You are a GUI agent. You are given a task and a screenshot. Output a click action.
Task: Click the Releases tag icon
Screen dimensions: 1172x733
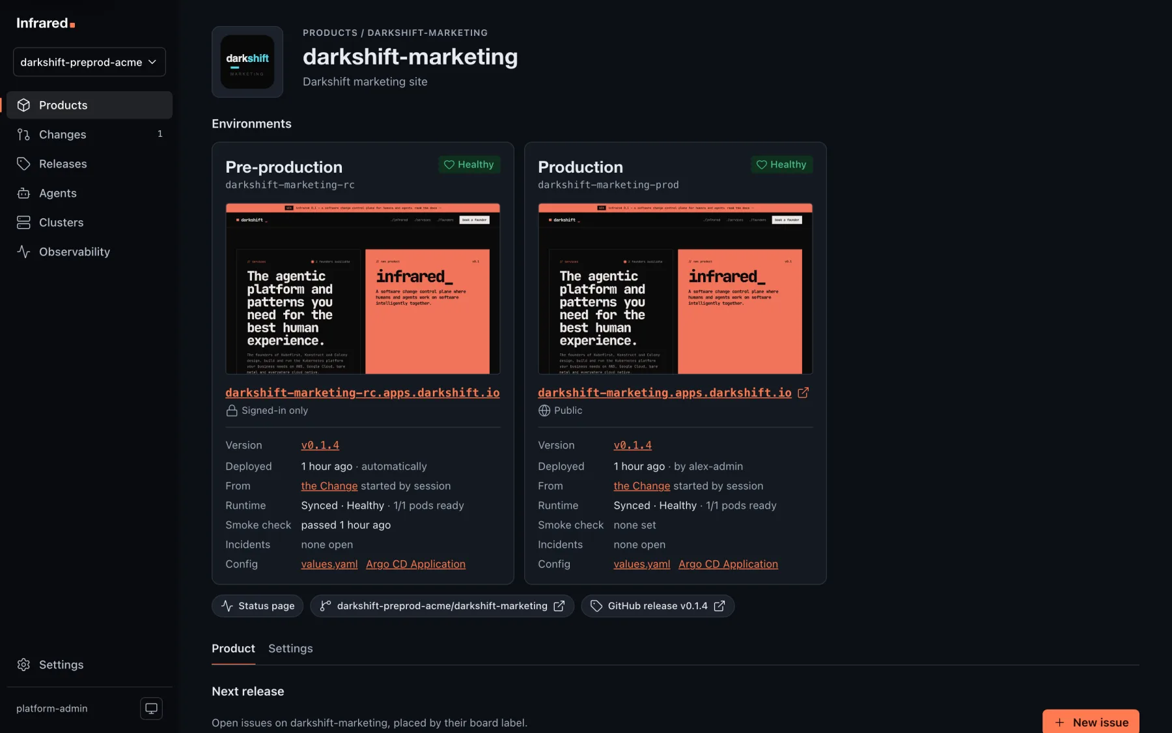point(23,164)
